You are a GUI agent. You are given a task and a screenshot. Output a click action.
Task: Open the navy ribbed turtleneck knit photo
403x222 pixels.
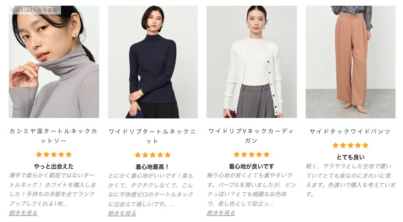click(153, 62)
